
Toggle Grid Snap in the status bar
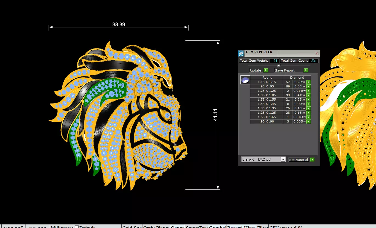pyautogui.click(x=132, y=227)
